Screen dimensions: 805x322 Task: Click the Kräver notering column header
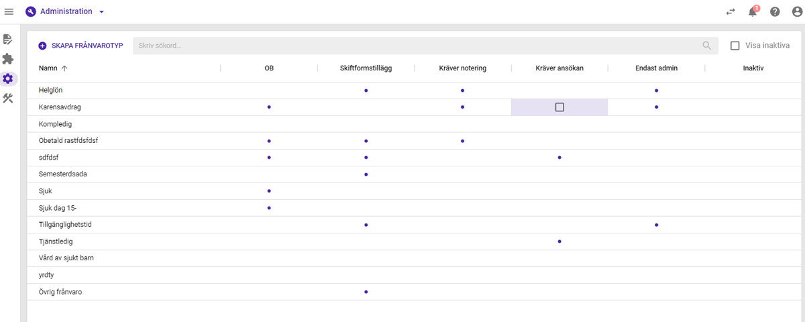pos(462,68)
